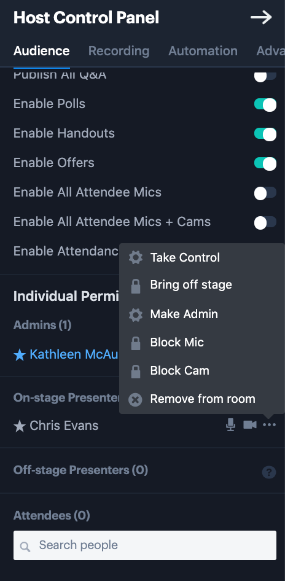Open Chris Evans three-dot options menu
Image resolution: width=285 pixels, height=581 pixels.
tap(269, 425)
